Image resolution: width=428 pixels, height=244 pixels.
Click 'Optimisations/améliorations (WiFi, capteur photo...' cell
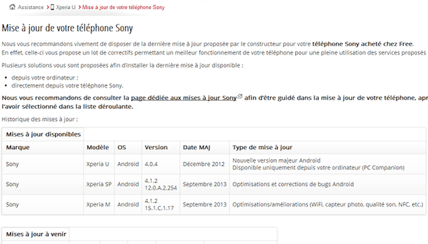[328, 205]
